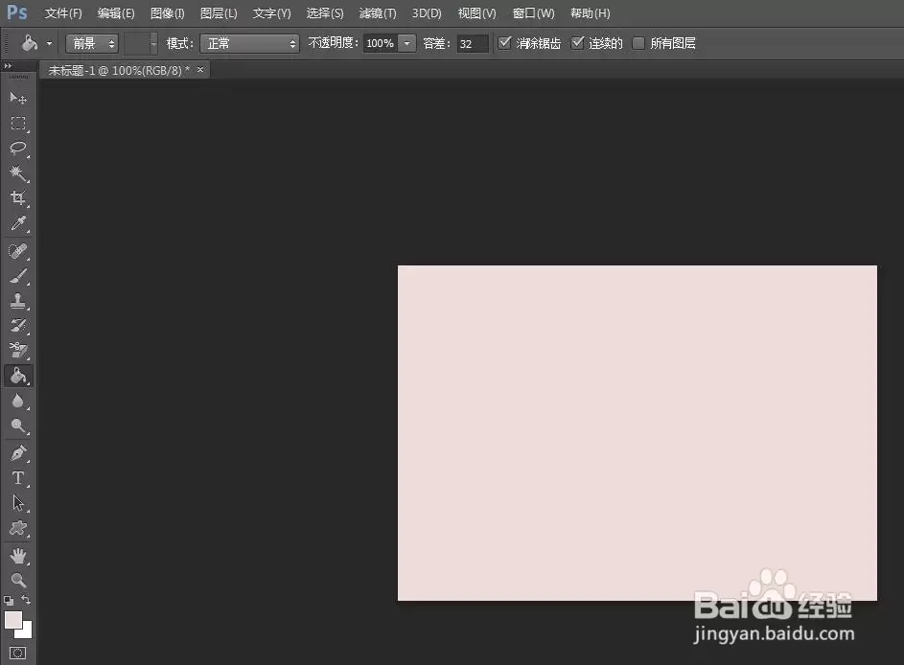Open the 选择(S) menu

click(x=325, y=13)
